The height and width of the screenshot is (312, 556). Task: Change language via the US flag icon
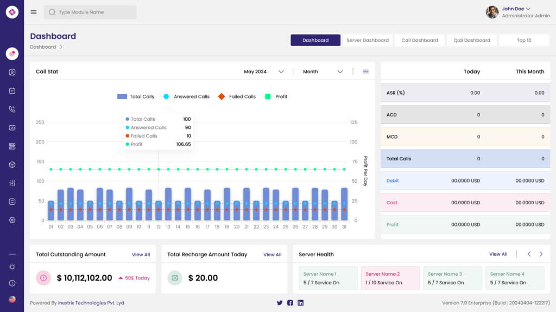12,299
